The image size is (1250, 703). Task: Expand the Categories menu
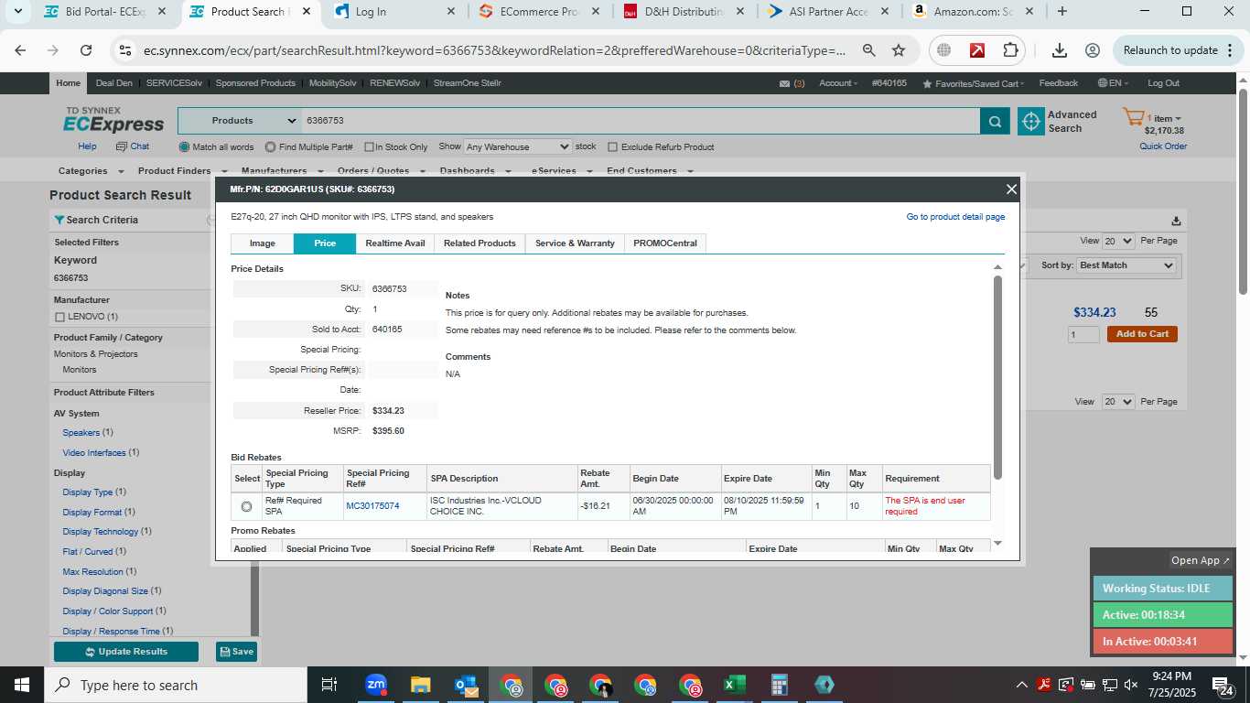[x=90, y=171]
